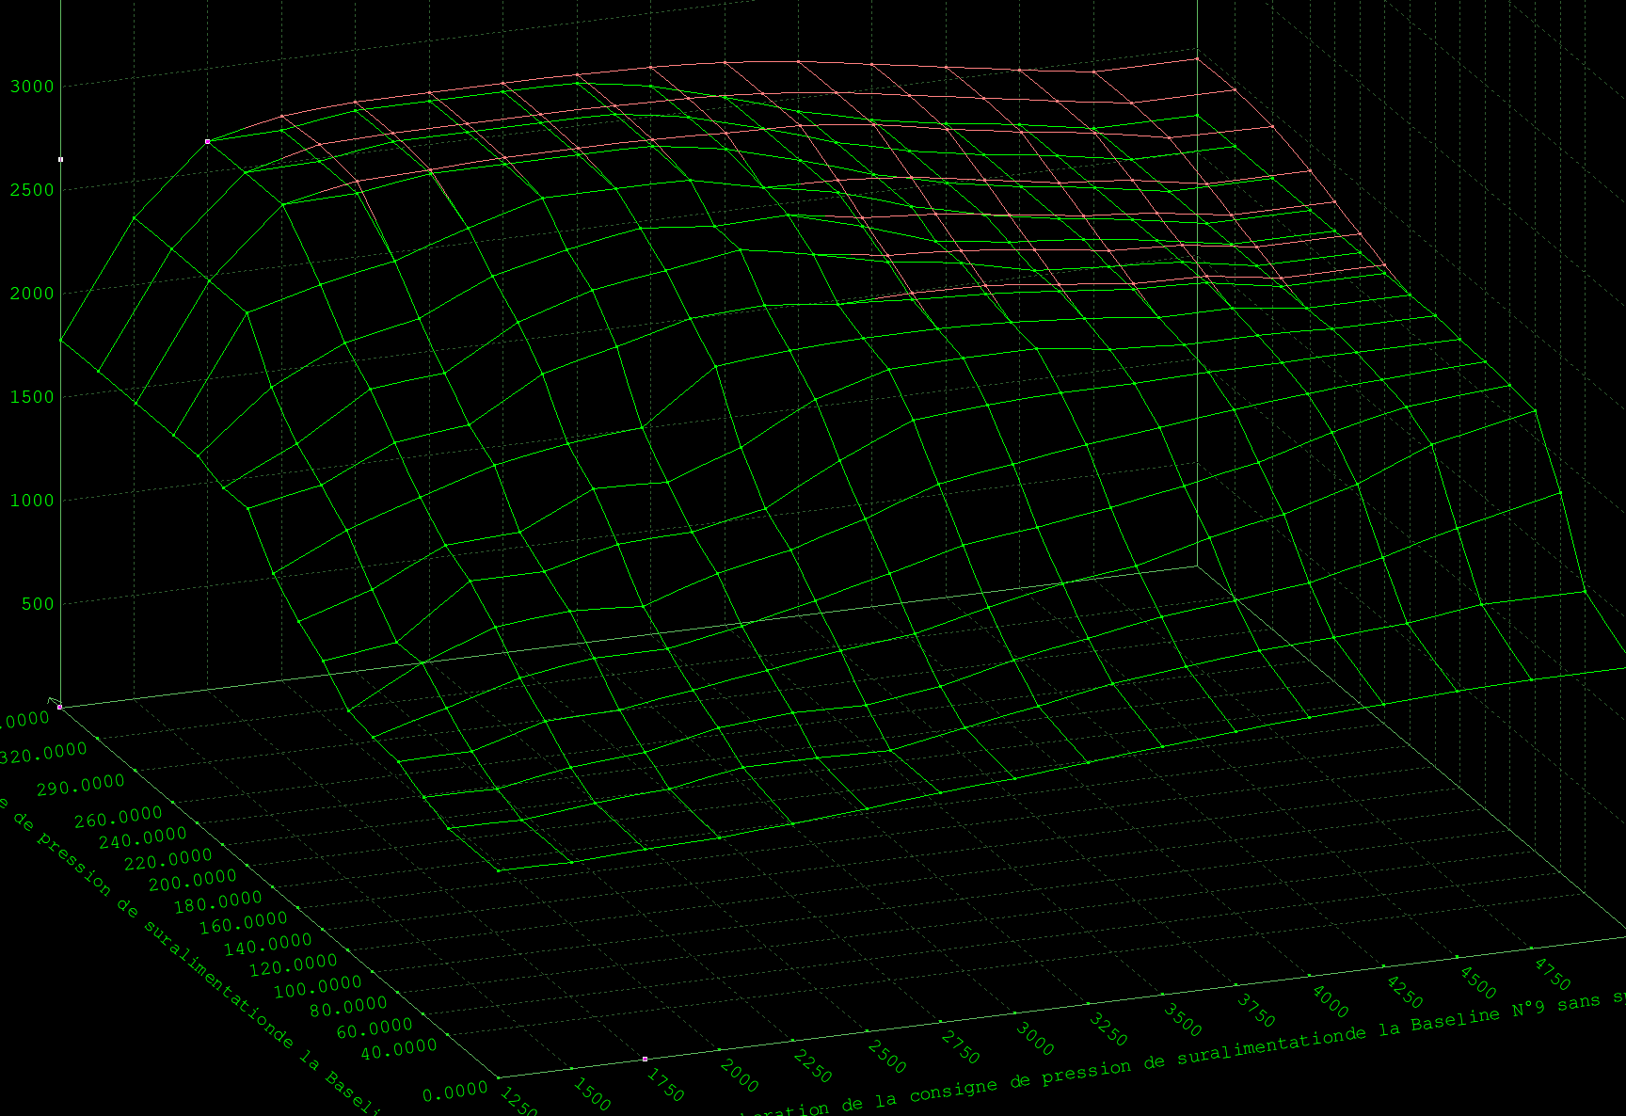Select the magenta marker at the axis origin corner

59,707
